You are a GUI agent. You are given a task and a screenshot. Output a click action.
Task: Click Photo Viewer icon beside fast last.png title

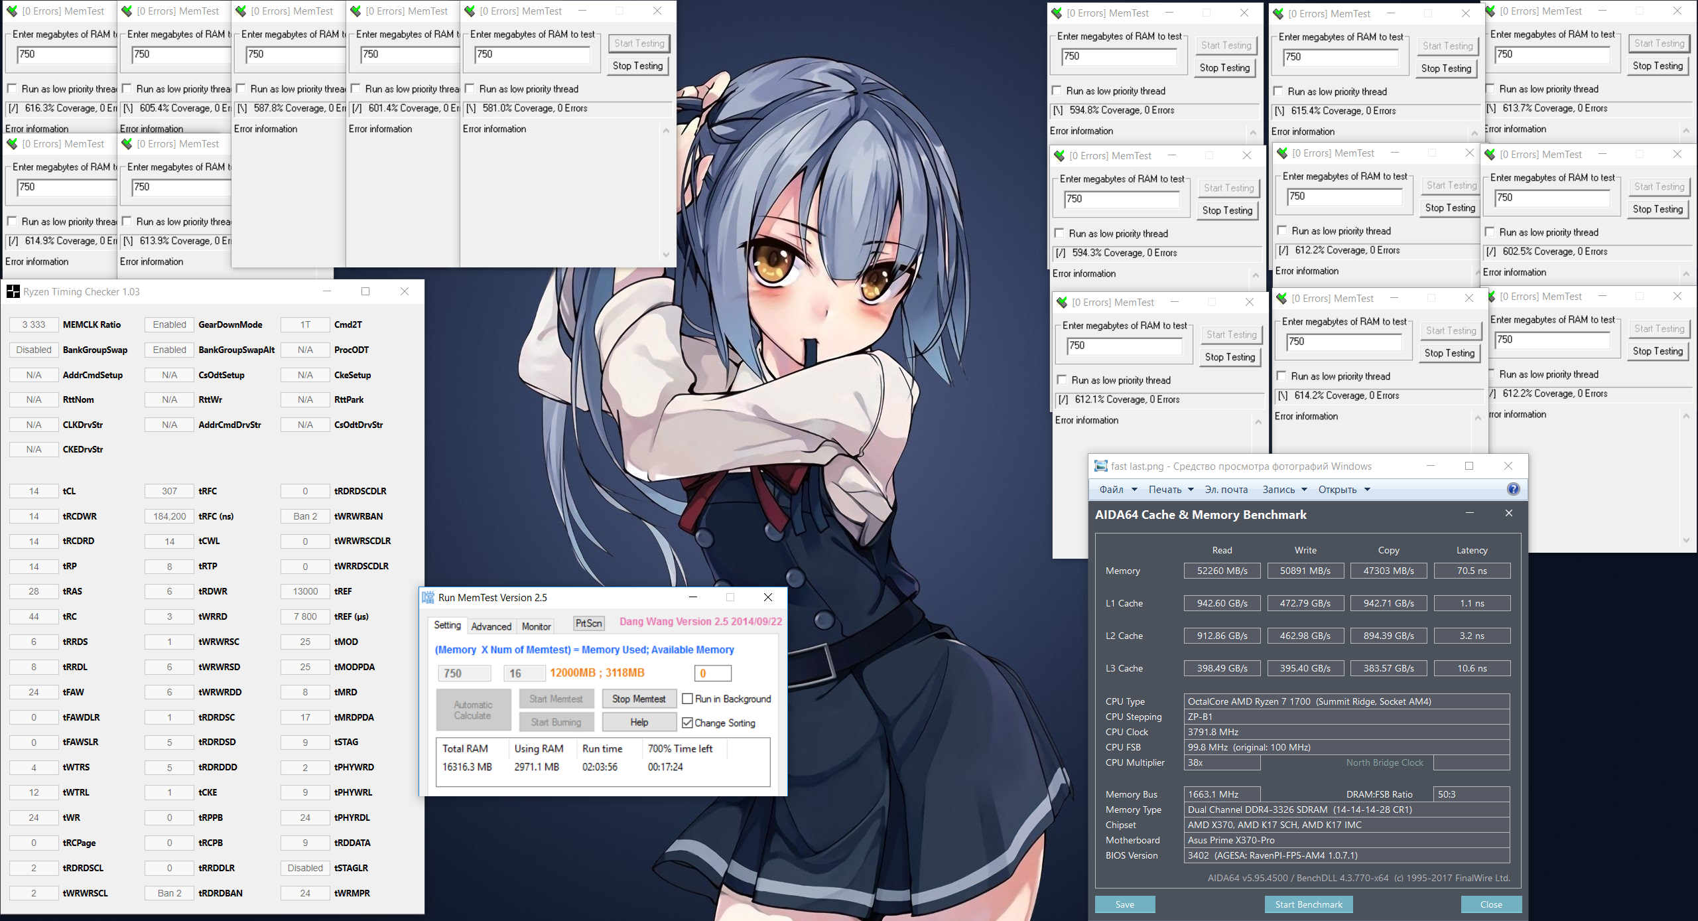click(1101, 466)
